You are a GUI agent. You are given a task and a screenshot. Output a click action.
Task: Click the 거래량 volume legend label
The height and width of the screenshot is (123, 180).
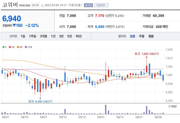(x=173, y=107)
